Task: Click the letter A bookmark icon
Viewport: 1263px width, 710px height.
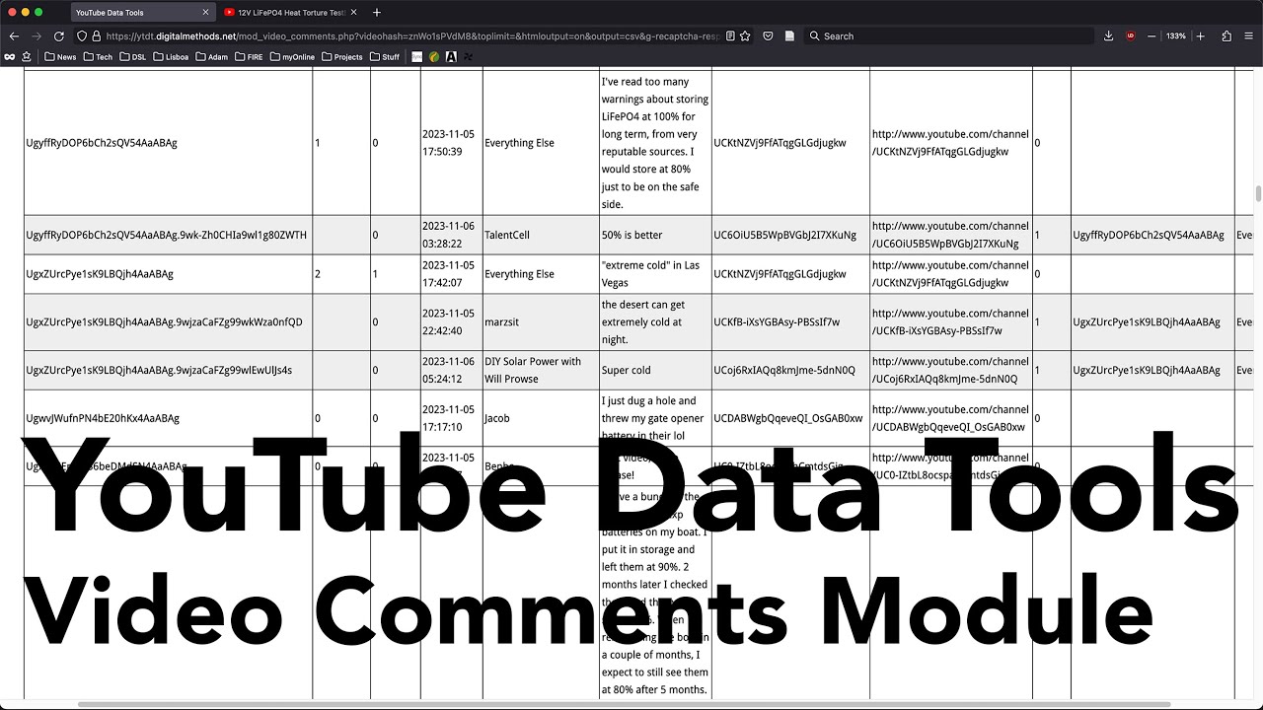Action: 451,57
